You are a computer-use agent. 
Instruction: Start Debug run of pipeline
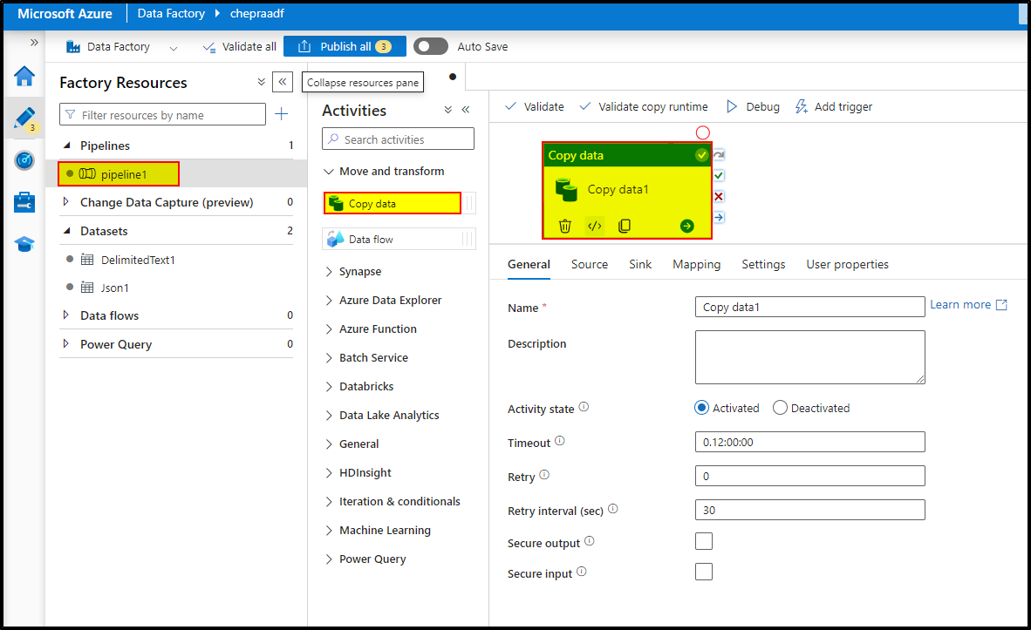pos(753,106)
